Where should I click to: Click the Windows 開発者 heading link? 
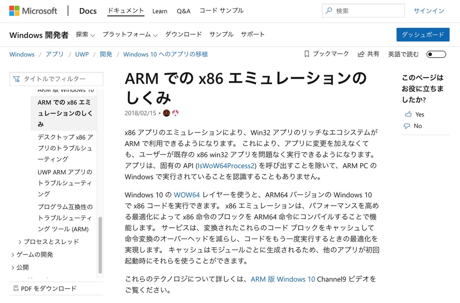coord(39,35)
